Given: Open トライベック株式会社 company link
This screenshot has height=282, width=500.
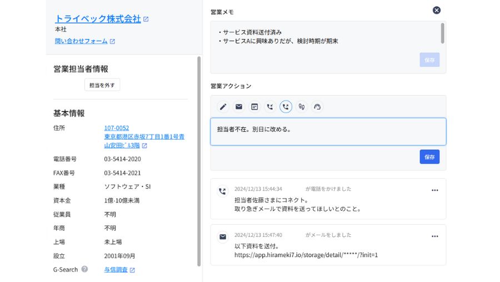Looking at the screenshot, I should click(x=98, y=19).
